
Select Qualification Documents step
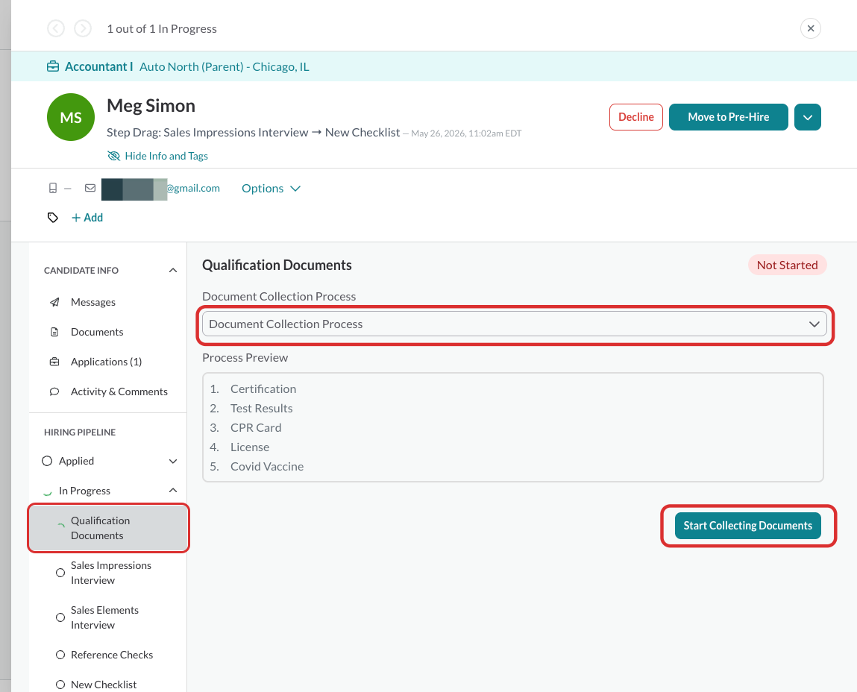click(x=109, y=528)
